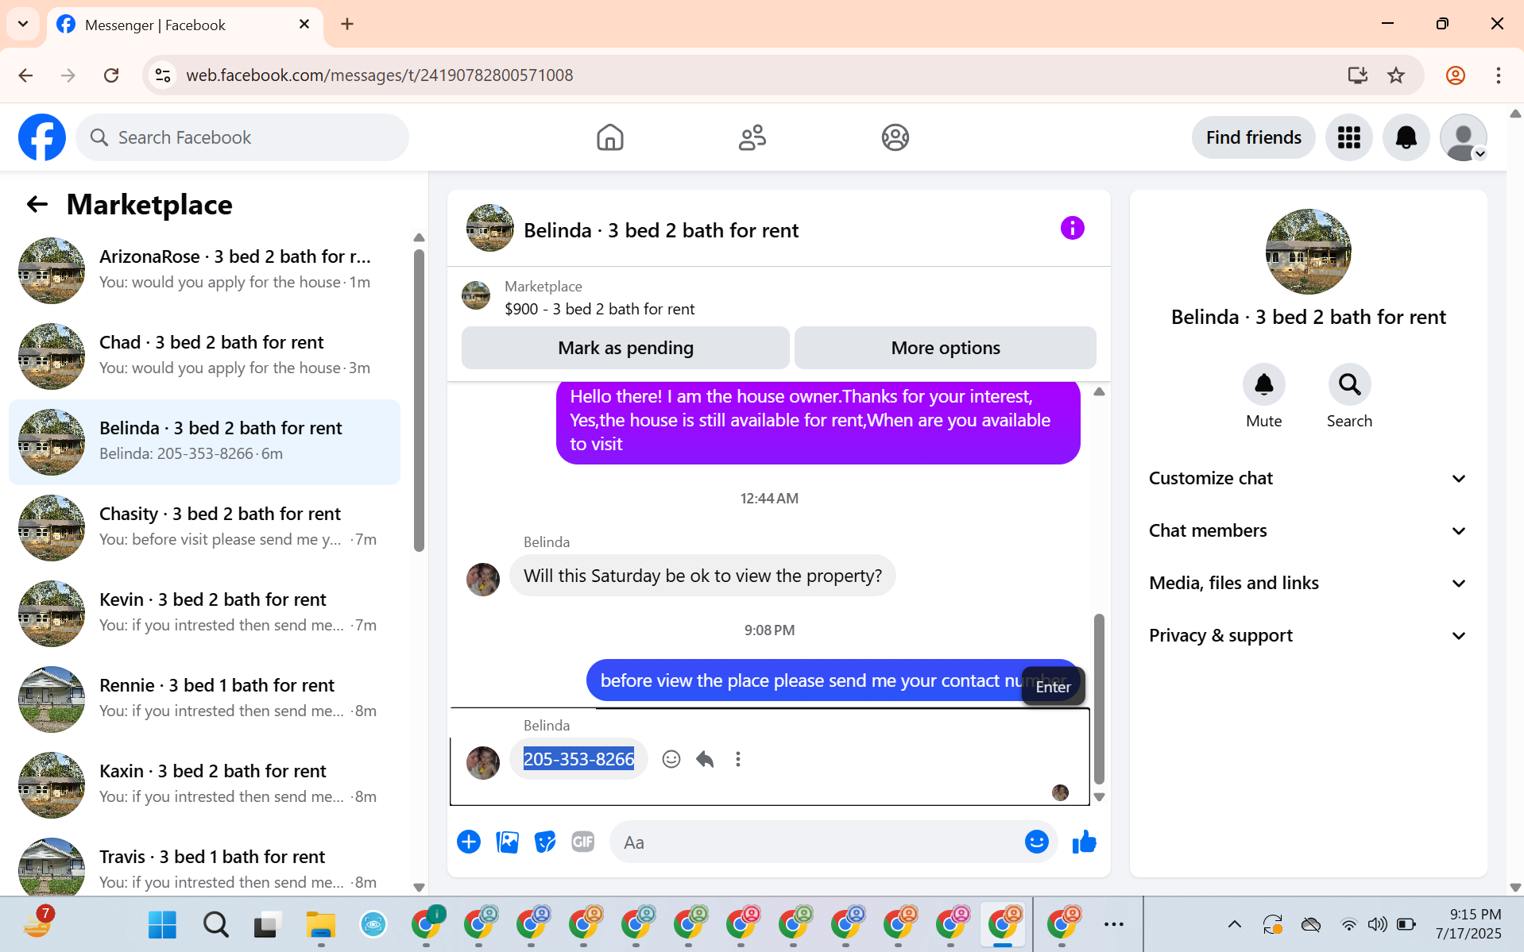Click Mark as pending button
1524x952 pixels.
pyautogui.click(x=625, y=348)
